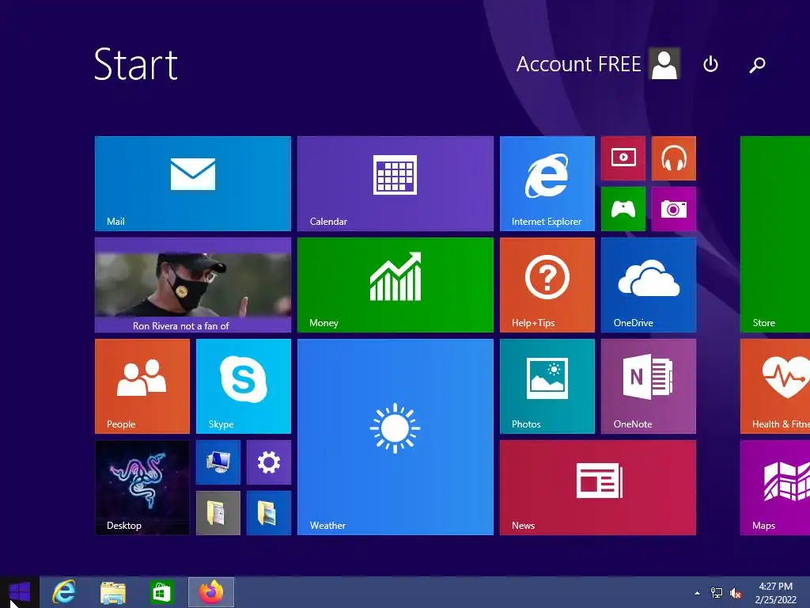Launch the Skype tile
810x608 pixels.
pos(244,386)
